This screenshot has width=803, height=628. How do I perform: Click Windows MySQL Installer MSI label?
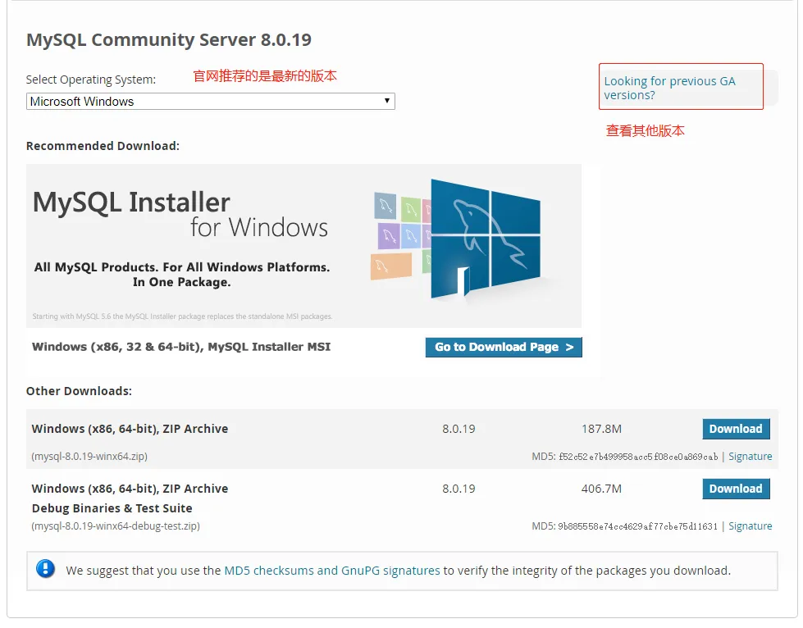tap(181, 347)
